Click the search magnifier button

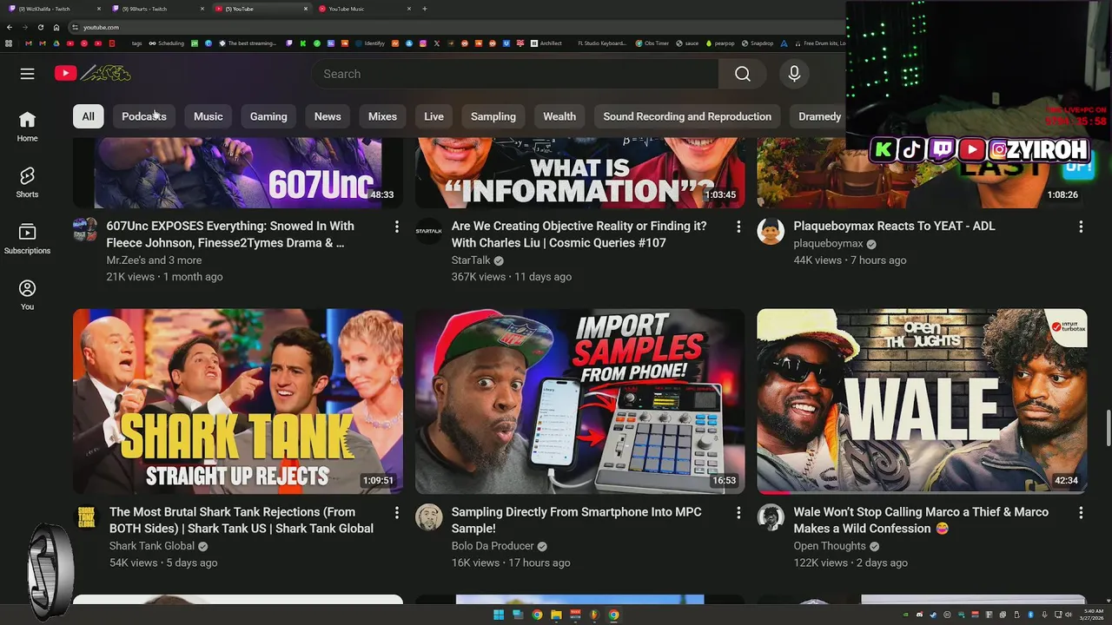point(742,74)
